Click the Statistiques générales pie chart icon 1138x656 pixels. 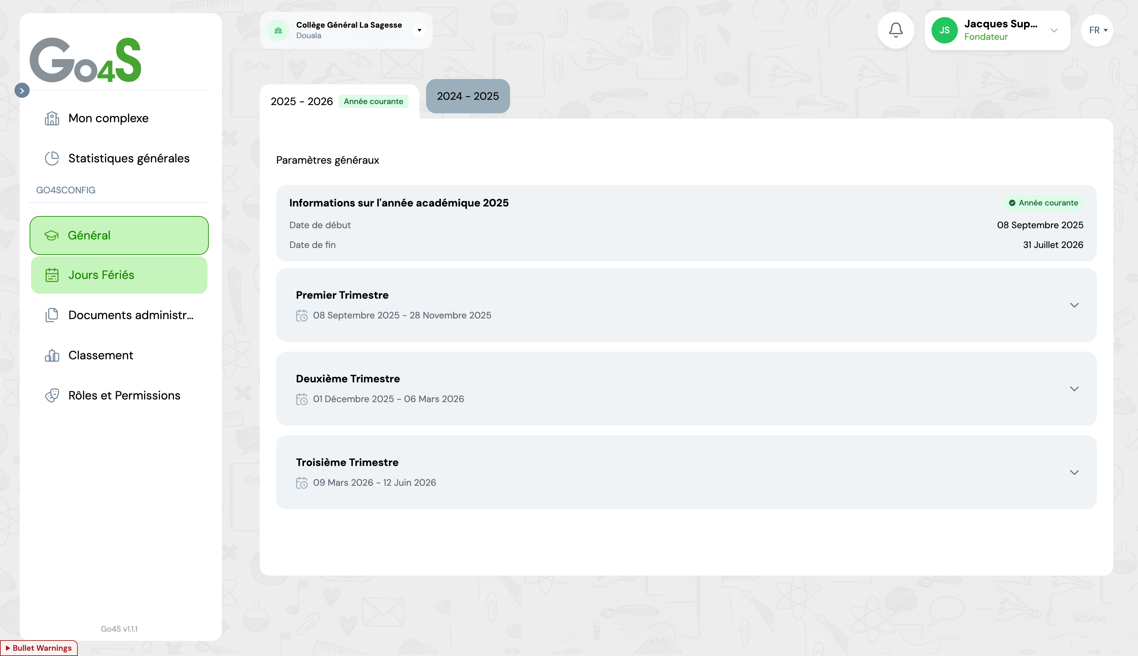click(x=52, y=158)
